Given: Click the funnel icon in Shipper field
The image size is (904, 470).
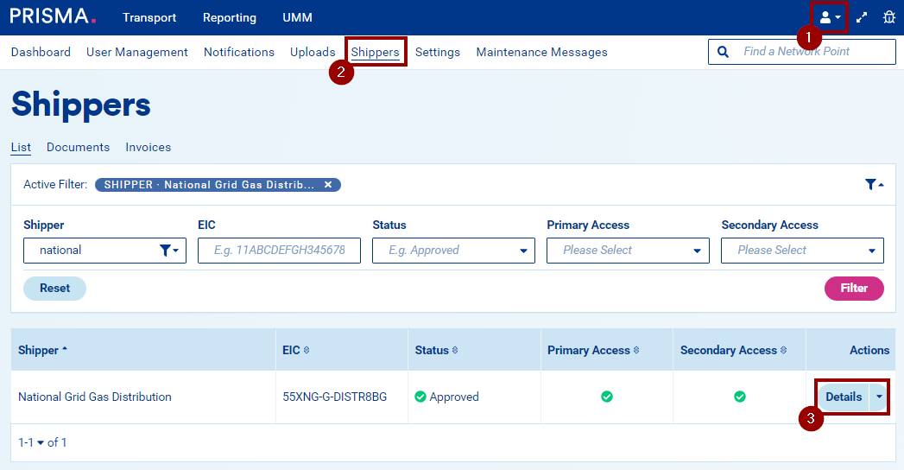Looking at the screenshot, I should click(168, 251).
